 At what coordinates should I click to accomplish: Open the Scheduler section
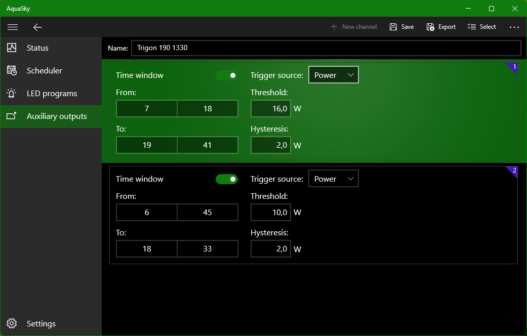[44, 70]
